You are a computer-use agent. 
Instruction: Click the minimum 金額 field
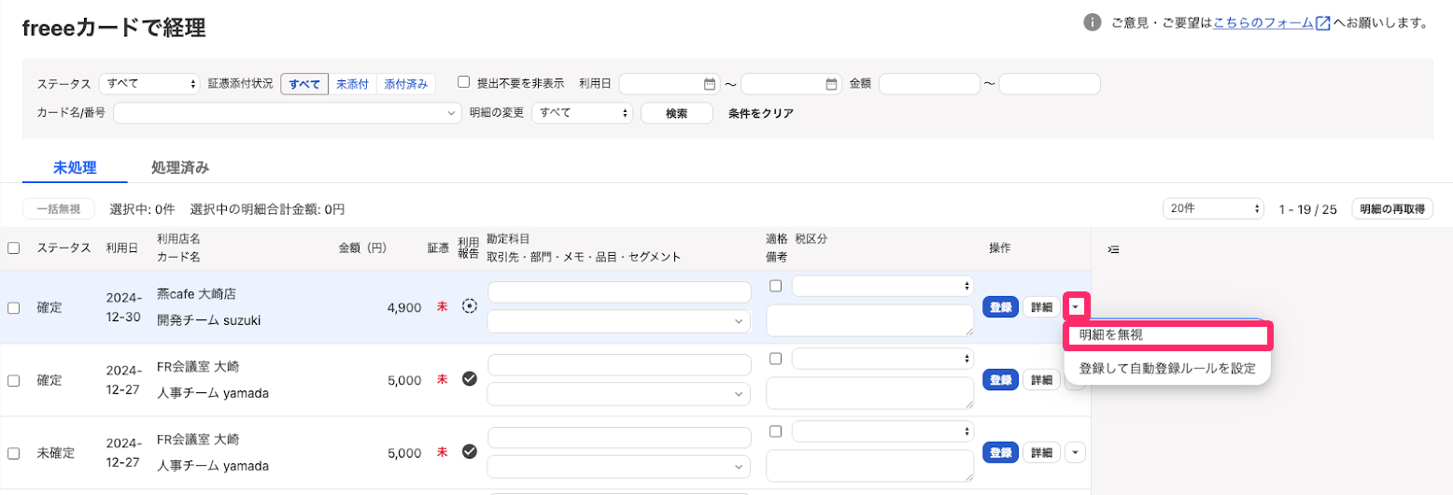[929, 84]
